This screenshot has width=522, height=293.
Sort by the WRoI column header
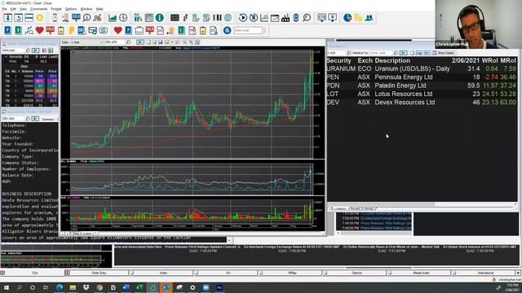(489, 61)
